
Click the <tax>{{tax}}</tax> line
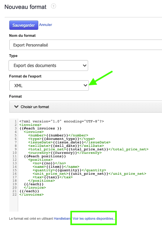[x=53, y=177]
